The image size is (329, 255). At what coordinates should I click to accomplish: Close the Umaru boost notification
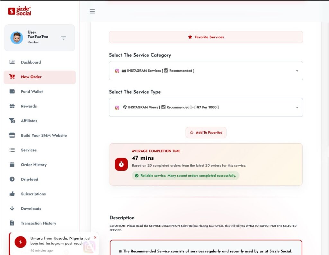click(x=95, y=237)
